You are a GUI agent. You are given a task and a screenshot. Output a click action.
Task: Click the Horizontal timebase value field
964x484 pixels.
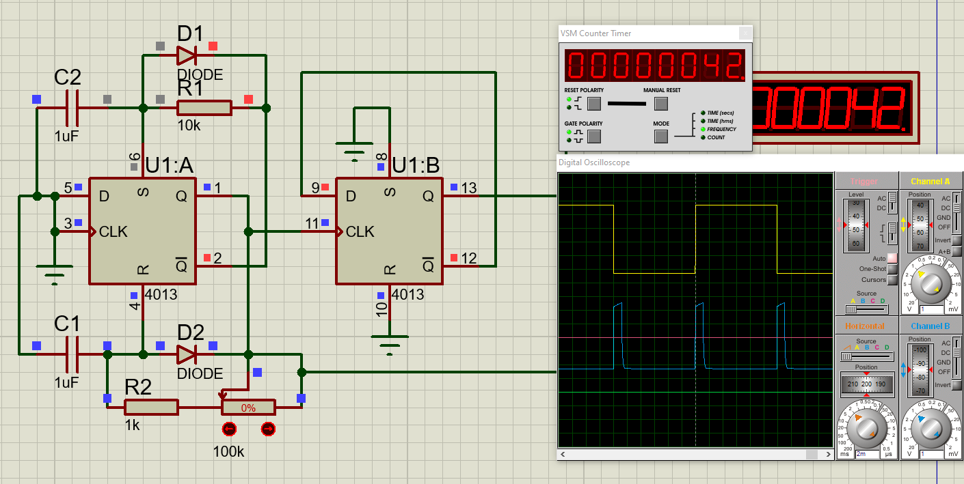coord(866,453)
